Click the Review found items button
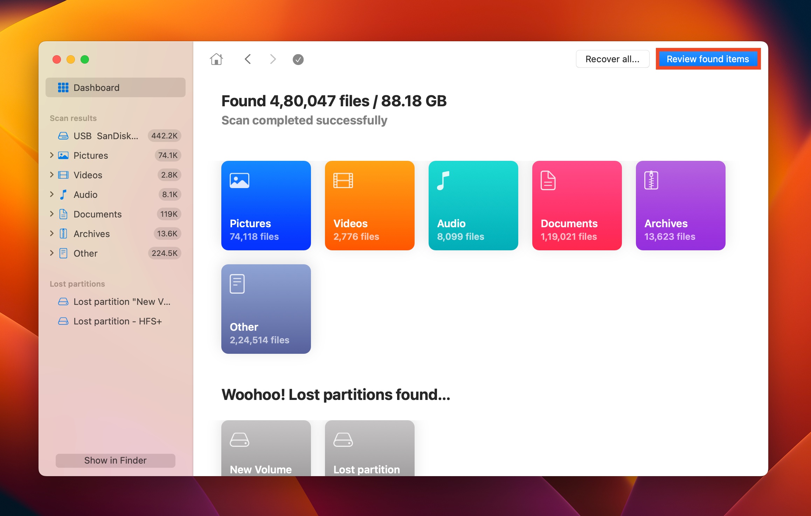This screenshot has height=516, width=811. (708, 58)
